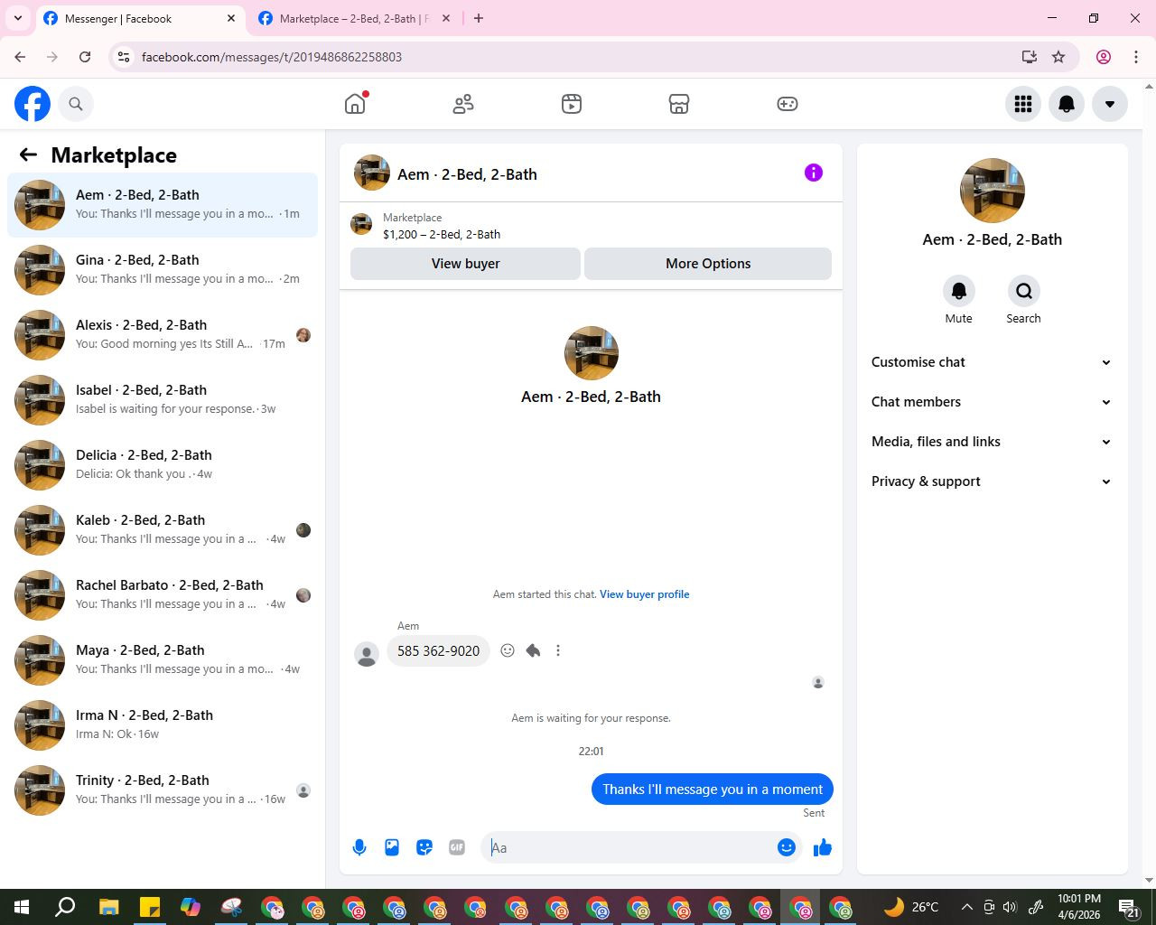This screenshot has width=1156, height=925.
Task: Reply to the 585 362-9020 message
Action: click(533, 650)
